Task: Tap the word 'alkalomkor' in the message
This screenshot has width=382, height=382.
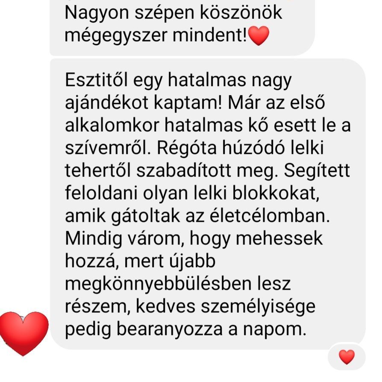Action: pyautogui.click(x=112, y=125)
